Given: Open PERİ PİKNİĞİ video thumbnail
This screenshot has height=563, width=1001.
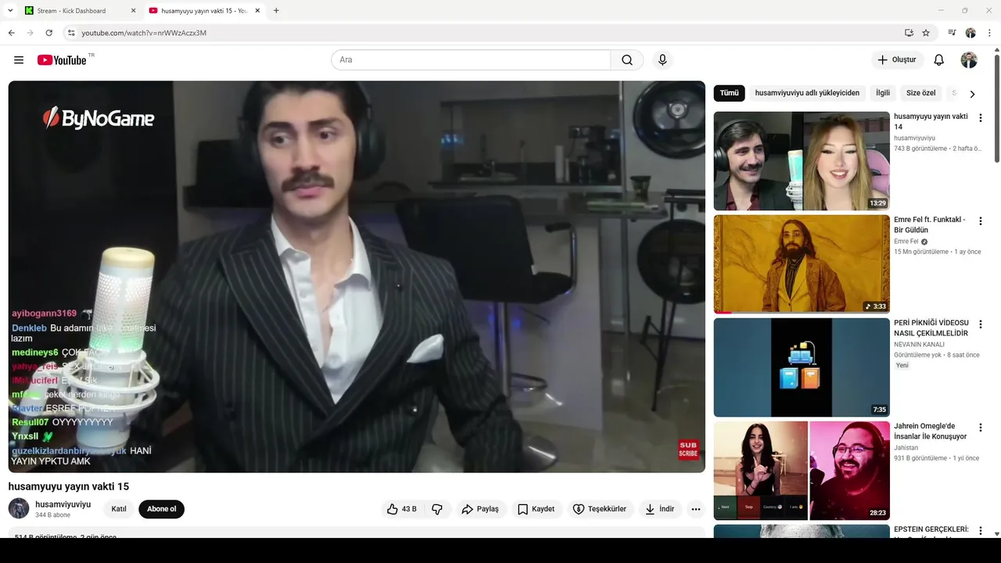Looking at the screenshot, I should 802,368.
